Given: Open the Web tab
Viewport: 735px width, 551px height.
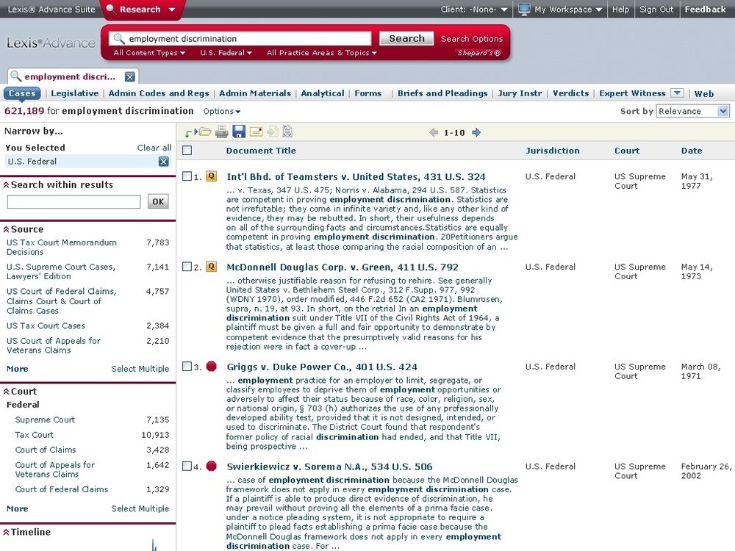Looking at the screenshot, I should coord(703,94).
